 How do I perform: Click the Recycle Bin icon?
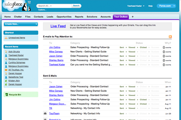7,94
